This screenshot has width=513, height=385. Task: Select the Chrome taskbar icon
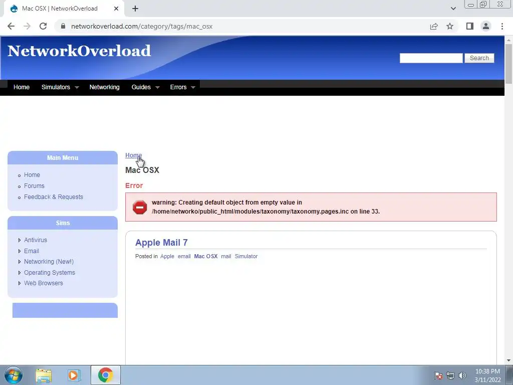coord(105,375)
